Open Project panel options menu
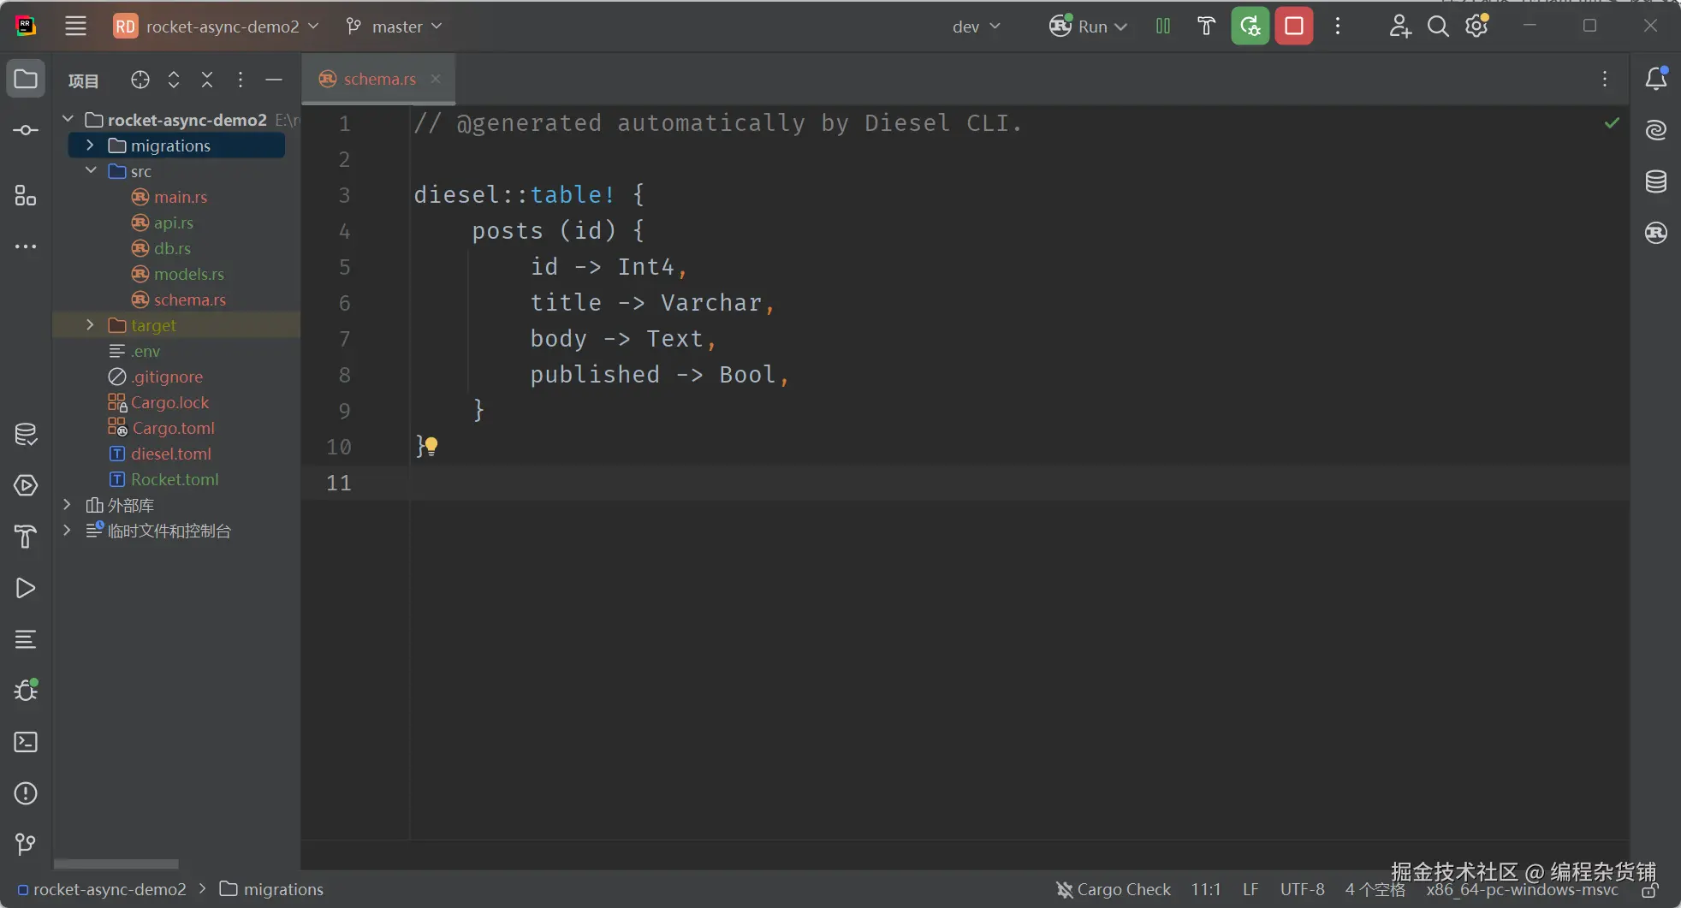This screenshot has width=1681, height=908. (241, 80)
